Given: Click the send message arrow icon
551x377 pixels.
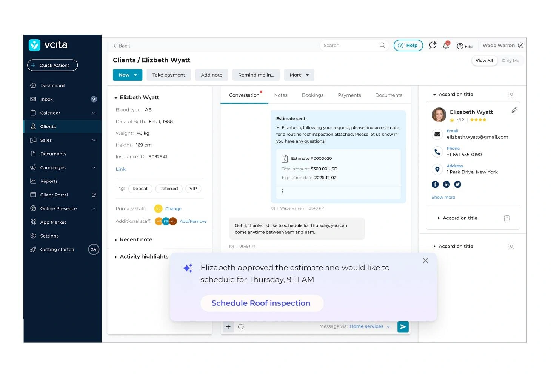Looking at the screenshot, I should [403, 326].
